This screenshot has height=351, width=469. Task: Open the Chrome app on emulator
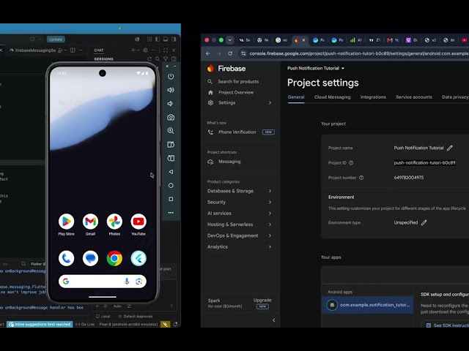pyautogui.click(x=114, y=258)
